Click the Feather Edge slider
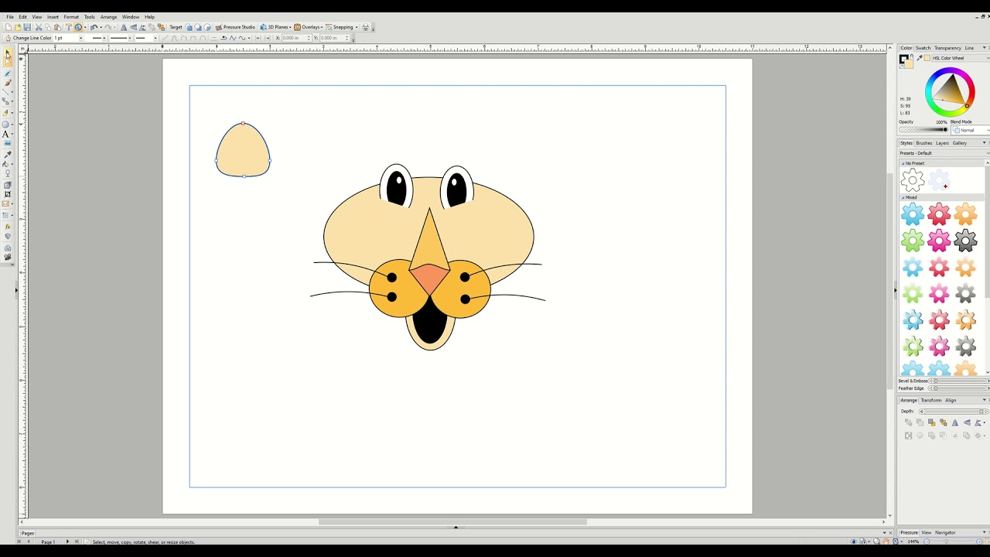Image resolution: width=990 pixels, height=557 pixels. 959,388
